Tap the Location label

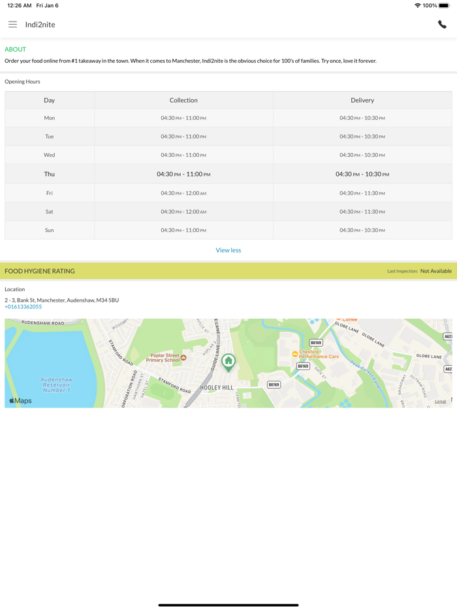(15, 289)
